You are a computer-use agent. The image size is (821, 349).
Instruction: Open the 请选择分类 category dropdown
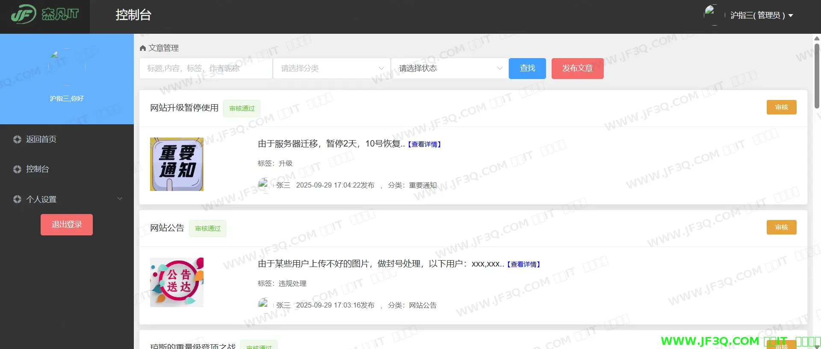pos(332,68)
